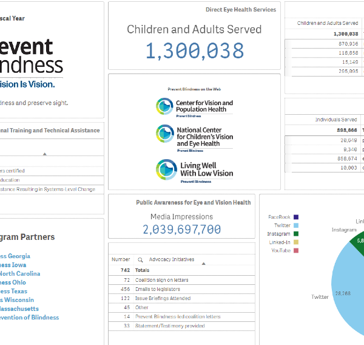Open the Living Well With Low Vision logo
364x345 pixels.
click(194, 171)
